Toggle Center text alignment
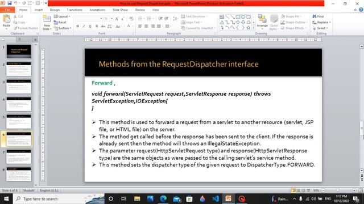The height and width of the screenshot is (204, 364). click(146, 27)
